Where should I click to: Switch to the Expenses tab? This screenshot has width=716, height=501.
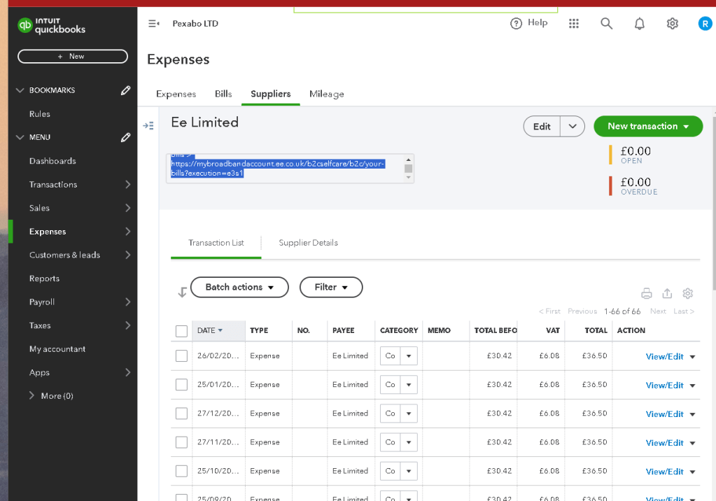tap(176, 94)
